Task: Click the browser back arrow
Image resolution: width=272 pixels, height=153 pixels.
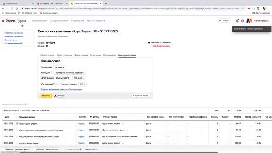Action: coord(3,8)
